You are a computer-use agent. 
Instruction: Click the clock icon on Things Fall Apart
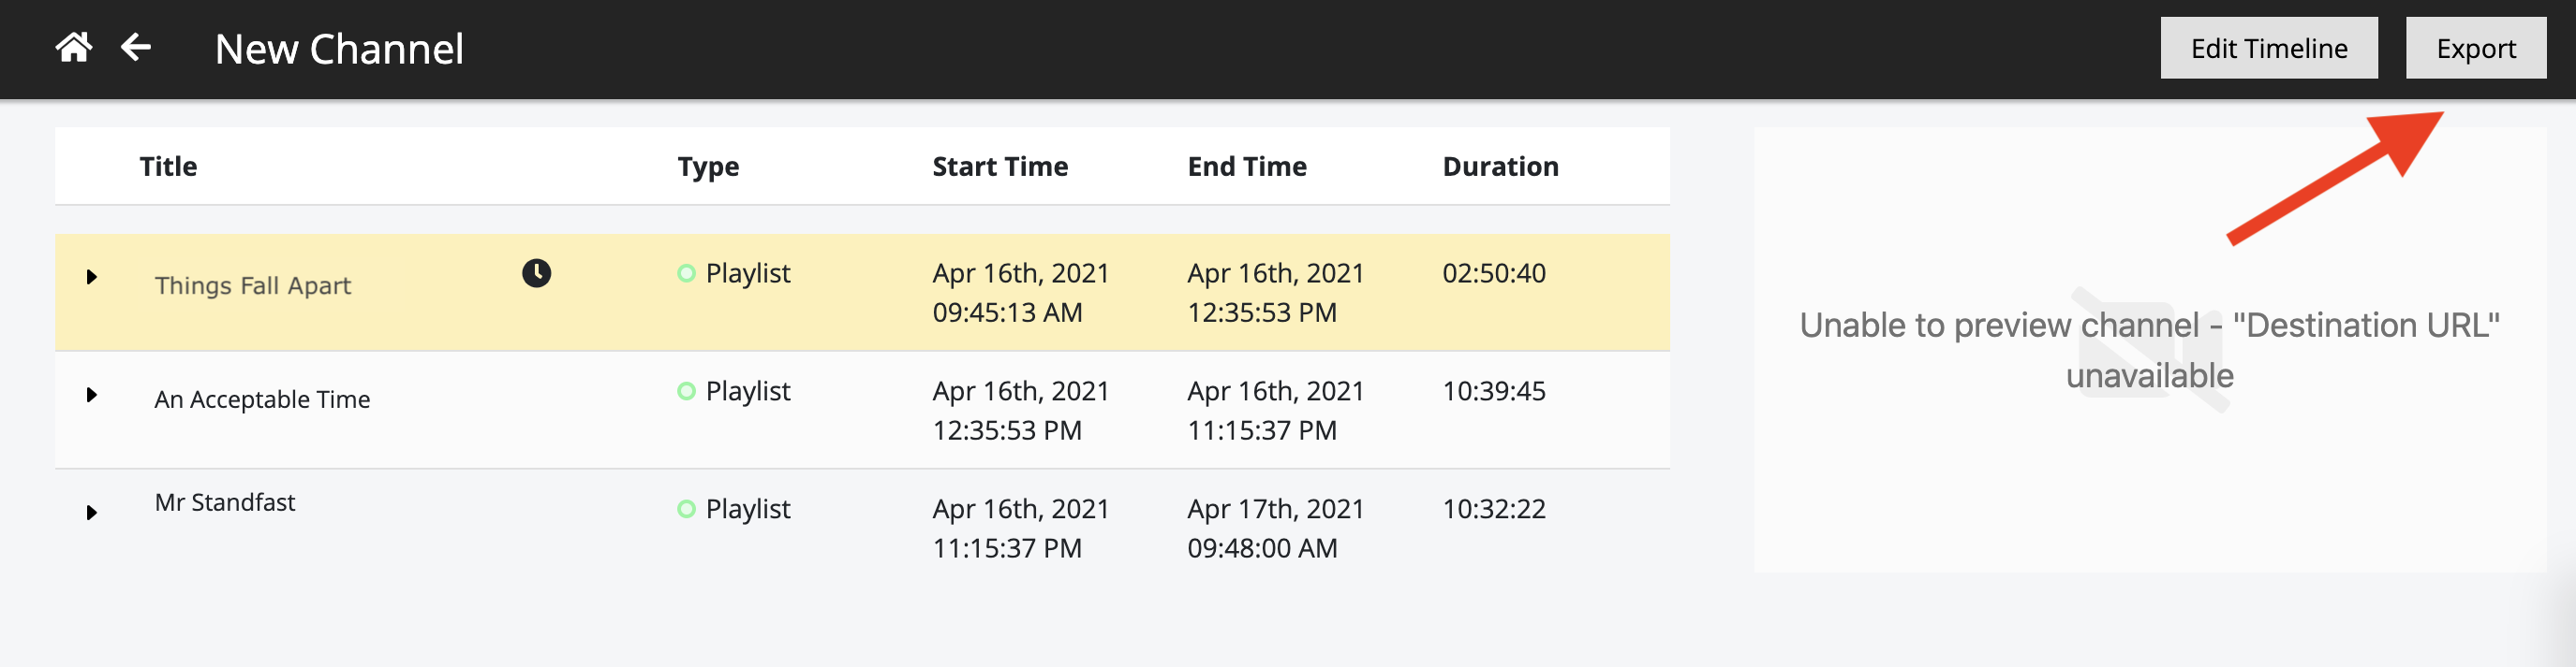(x=536, y=272)
